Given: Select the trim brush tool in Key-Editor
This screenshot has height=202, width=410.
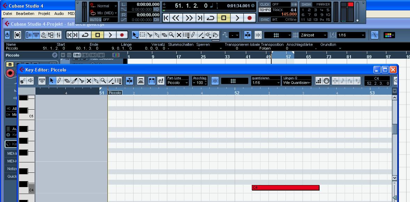Looking at the screenshot, I should (x=74, y=81).
